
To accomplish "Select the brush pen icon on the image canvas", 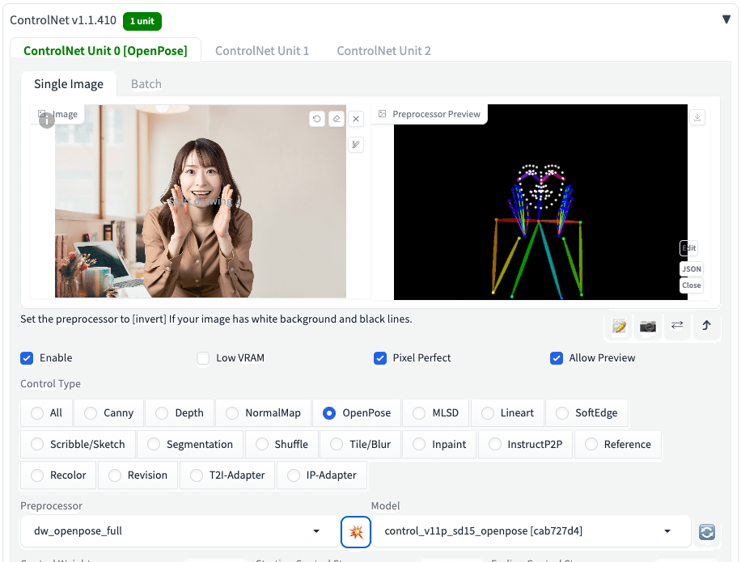I will [x=356, y=145].
